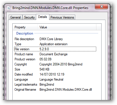Click the 'Document Exchange' value
The image size is (117, 105).
click(54, 54)
